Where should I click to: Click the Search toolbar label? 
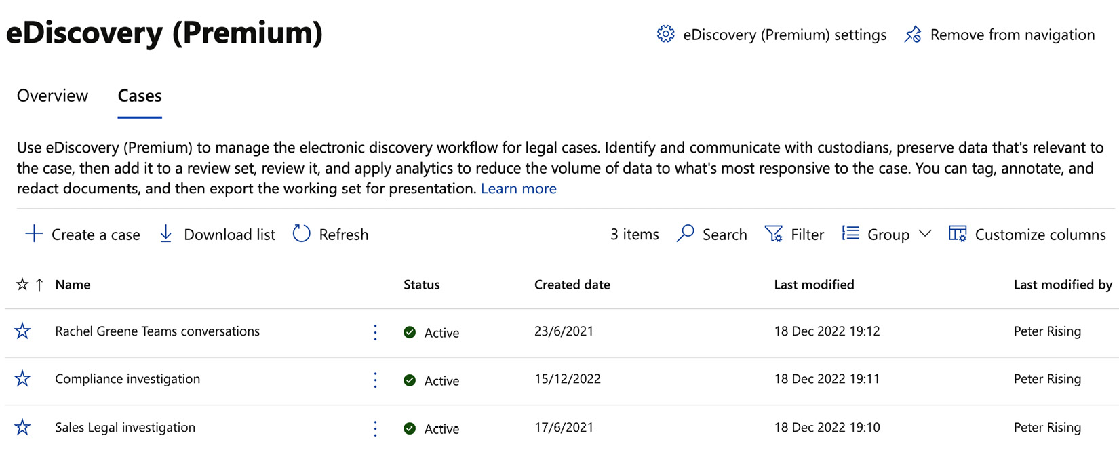pyautogui.click(x=724, y=235)
